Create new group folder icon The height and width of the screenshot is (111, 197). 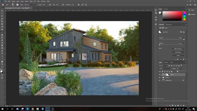click(x=178, y=105)
